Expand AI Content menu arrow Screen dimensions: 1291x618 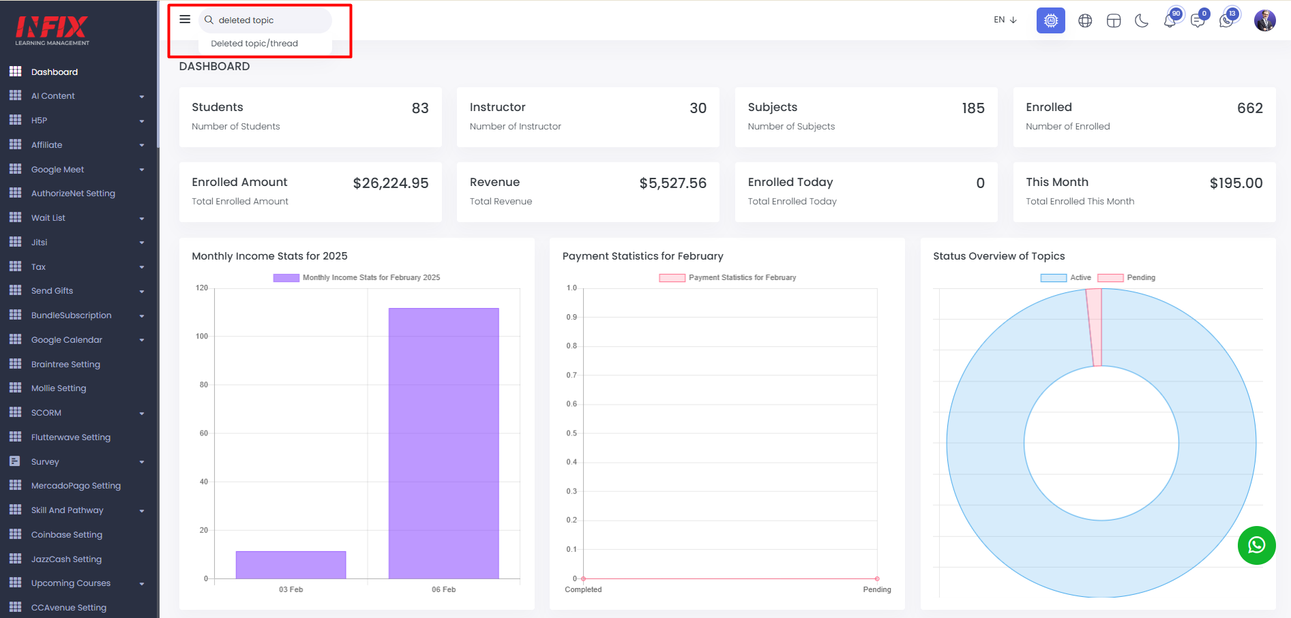pos(142,97)
